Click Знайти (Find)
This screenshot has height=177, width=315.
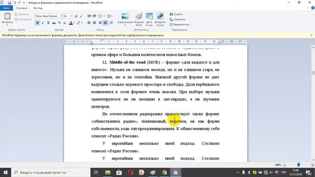click(176, 14)
